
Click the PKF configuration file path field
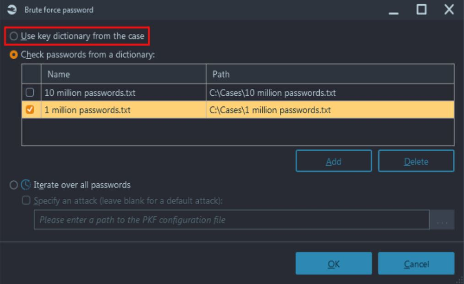pyautogui.click(x=231, y=220)
